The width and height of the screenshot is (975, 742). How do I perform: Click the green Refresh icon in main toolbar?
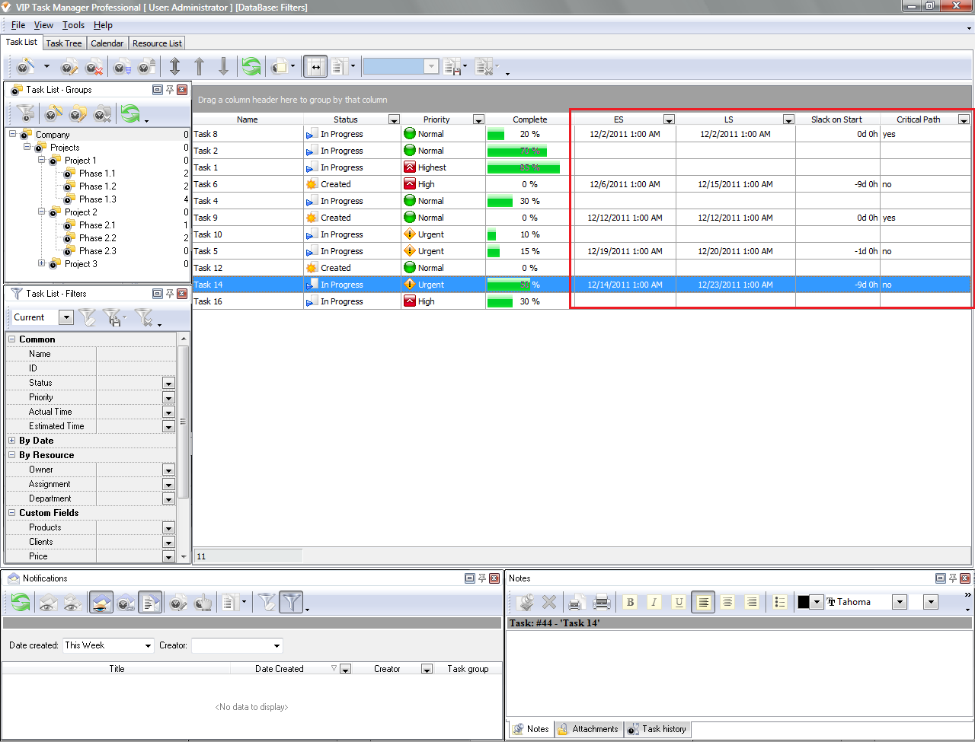tap(251, 67)
